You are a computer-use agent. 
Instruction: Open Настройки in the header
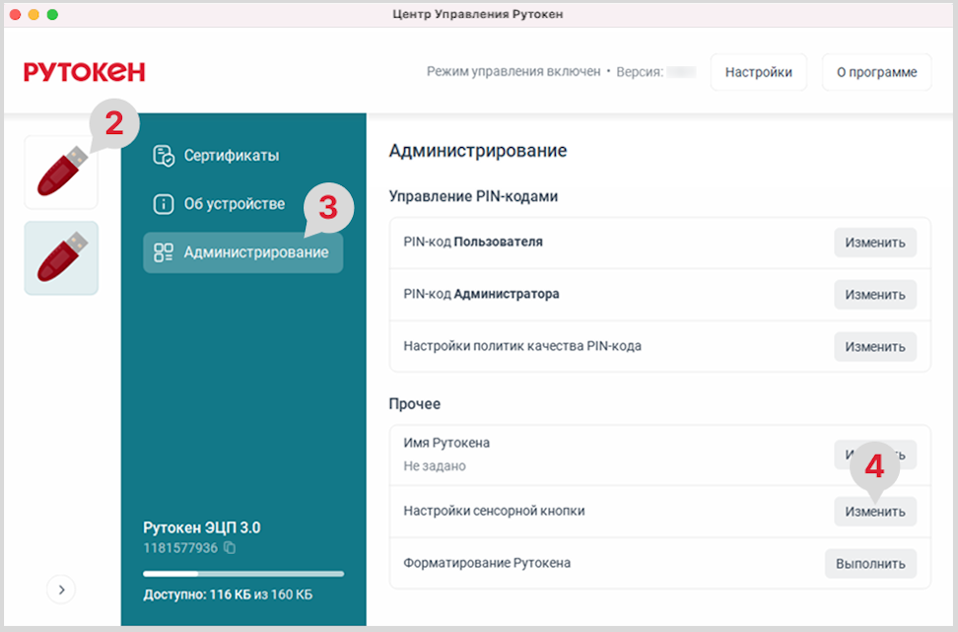pos(758,72)
